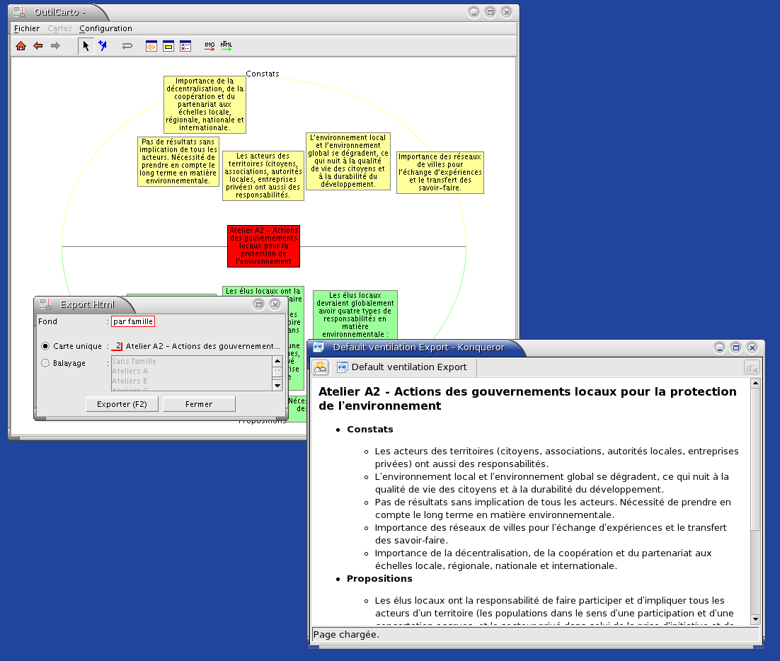Activate the blue add-with-pointer tool
Viewport: 780px width, 661px height.
[103, 46]
